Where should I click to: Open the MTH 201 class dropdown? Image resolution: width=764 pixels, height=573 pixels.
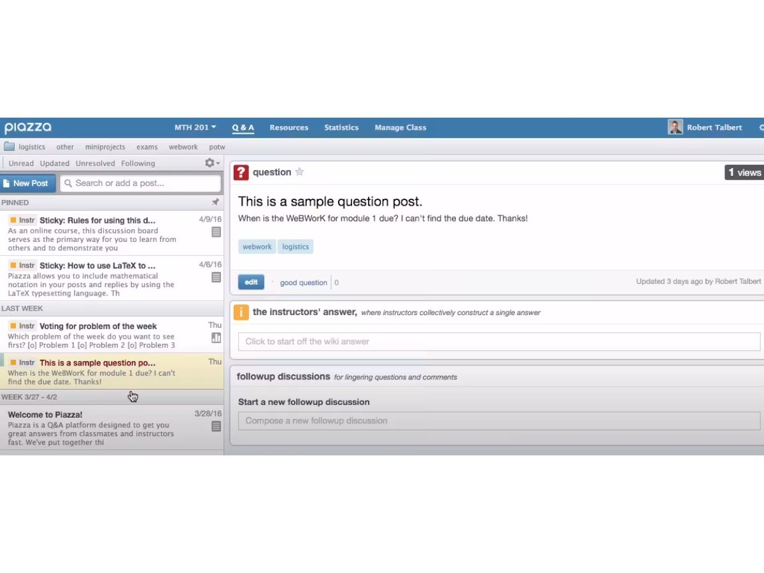195,127
